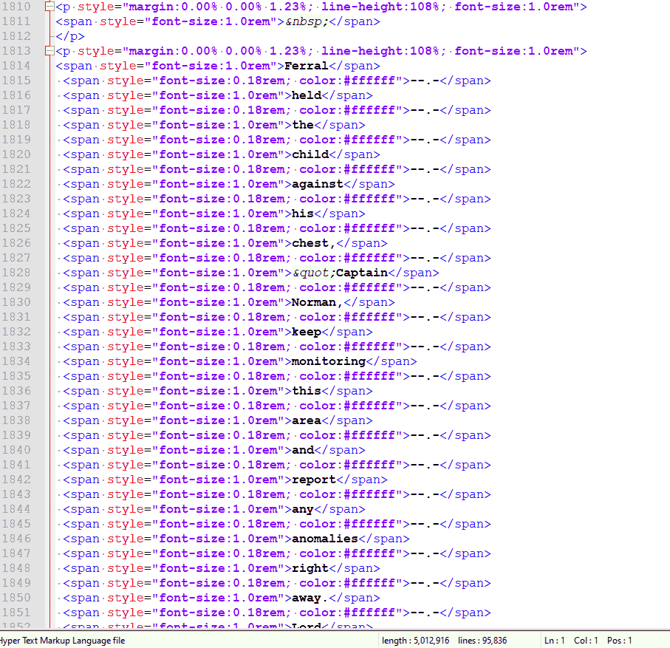Viewport: 670px width, 648px height.
Task: Click the "Pos : 1" status bar indicator
Action: point(619,641)
